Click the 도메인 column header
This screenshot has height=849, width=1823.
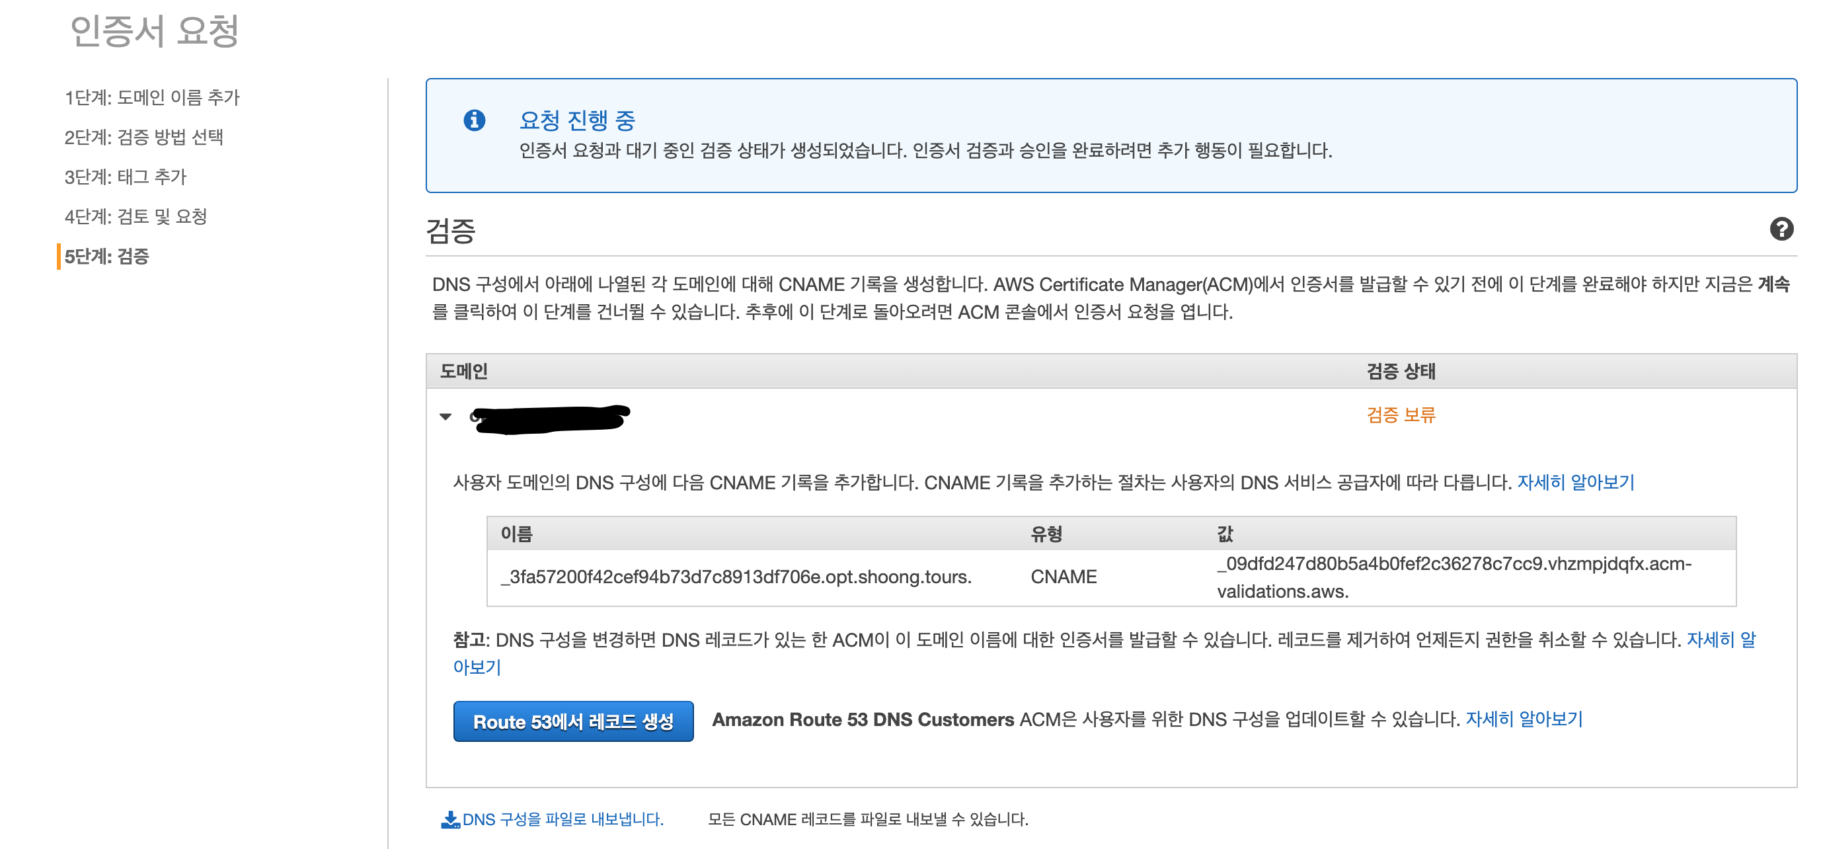click(463, 371)
